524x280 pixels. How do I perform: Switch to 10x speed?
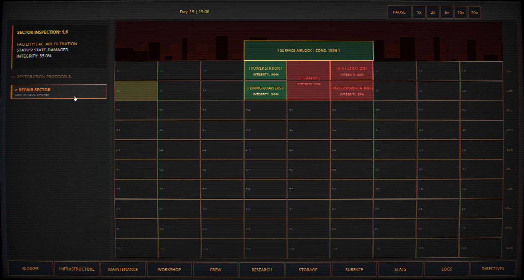point(461,13)
